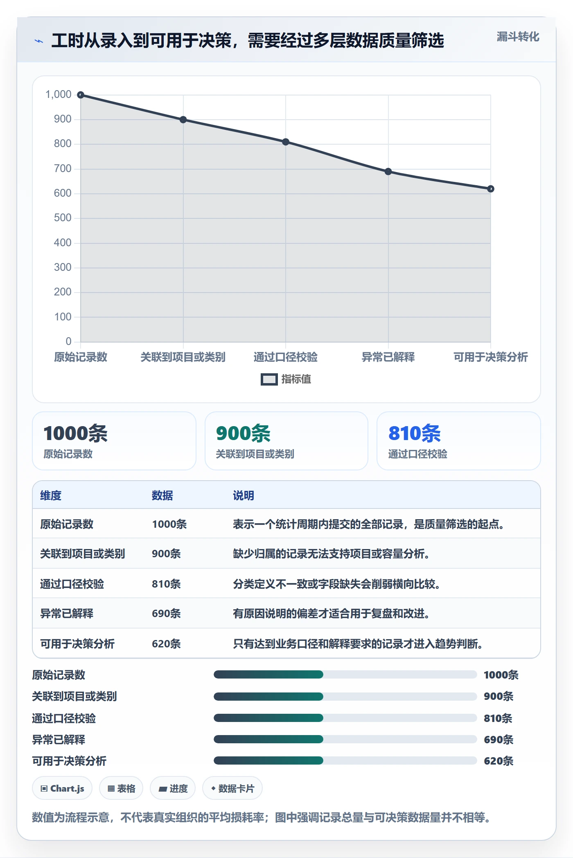Click the footnote starting with 数值为流程示意

261,818
